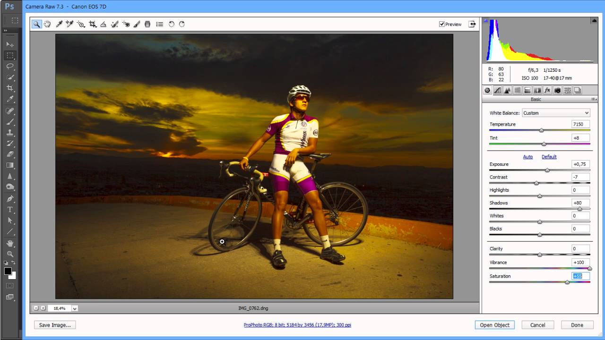
Task: Select the Color Sampler tool
Action: [x=70, y=24]
